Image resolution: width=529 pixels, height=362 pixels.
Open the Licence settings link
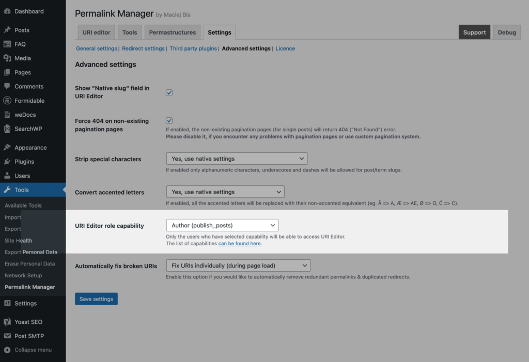pos(285,49)
